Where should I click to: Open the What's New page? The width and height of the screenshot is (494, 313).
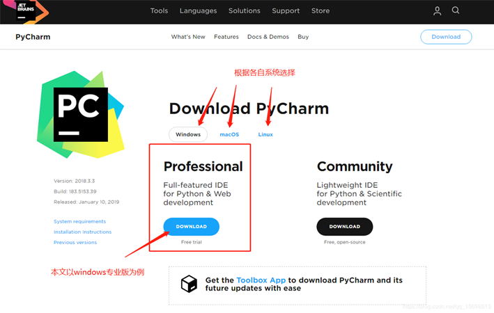point(188,37)
